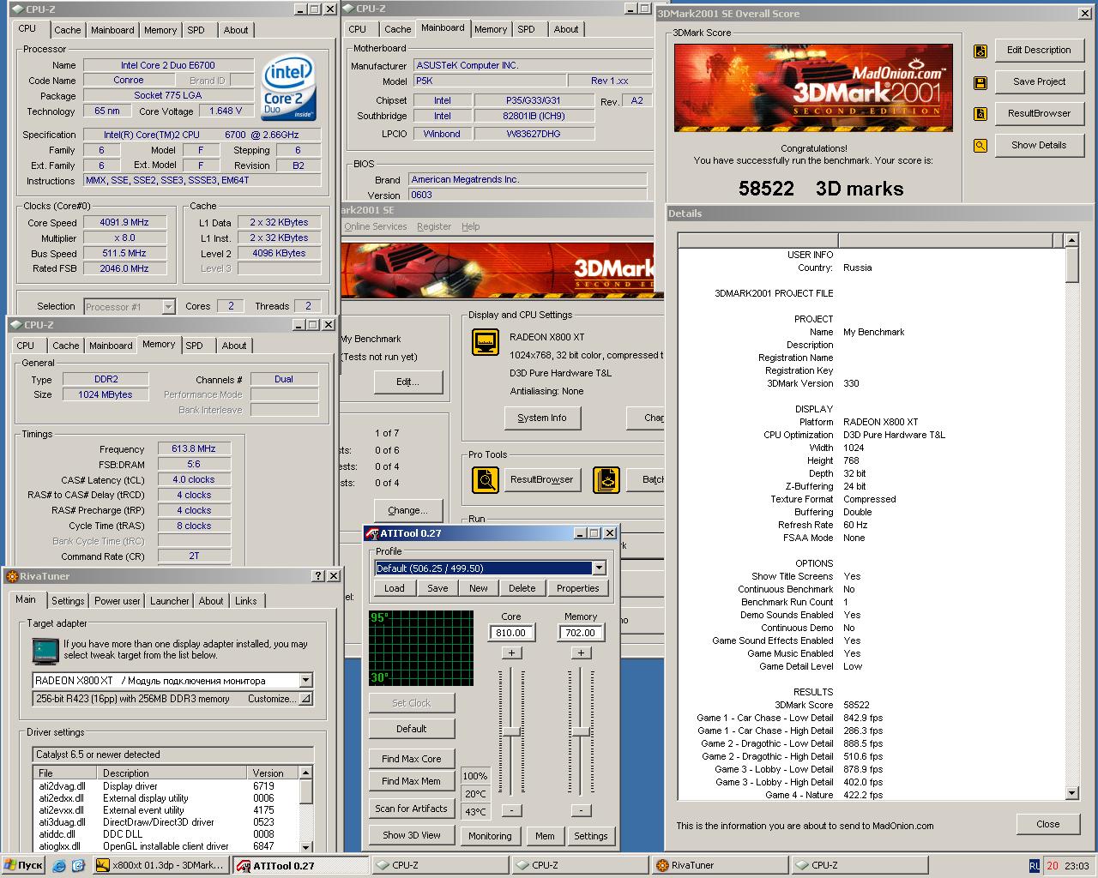Click the Settings button in ATITool

[x=591, y=836]
